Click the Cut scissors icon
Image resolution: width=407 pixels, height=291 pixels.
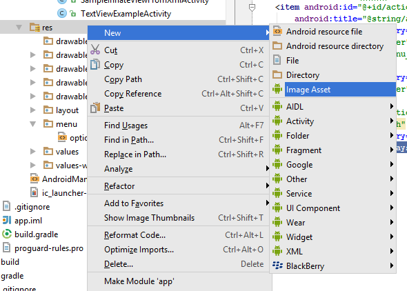tap(95, 49)
